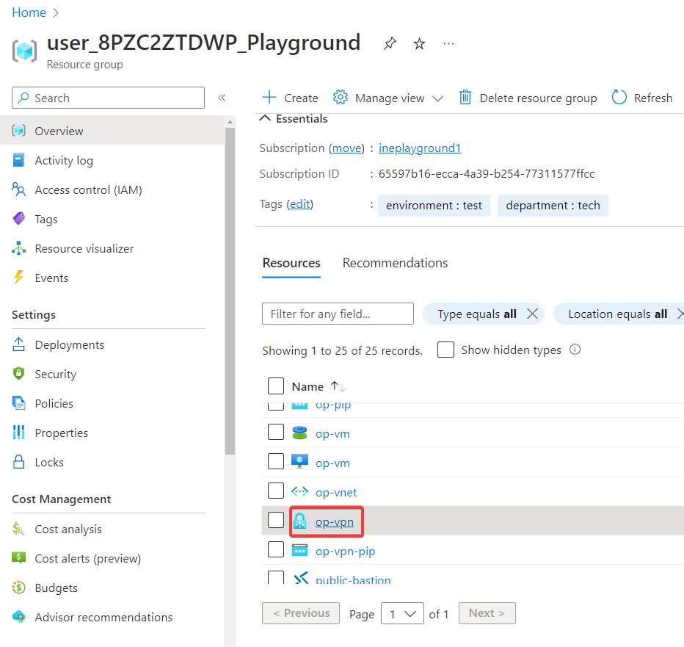Viewport: 684px width, 647px height.
Task: Remove the Type equals all filter
Action: (533, 314)
